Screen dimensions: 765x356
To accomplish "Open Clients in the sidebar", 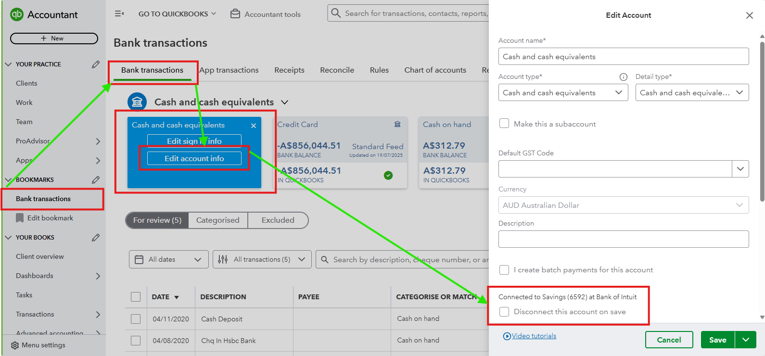I will tap(26, 83).
